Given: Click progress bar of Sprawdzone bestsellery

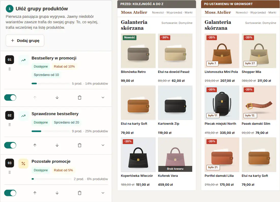Looking at the screenshot, I should pos(51,131).
